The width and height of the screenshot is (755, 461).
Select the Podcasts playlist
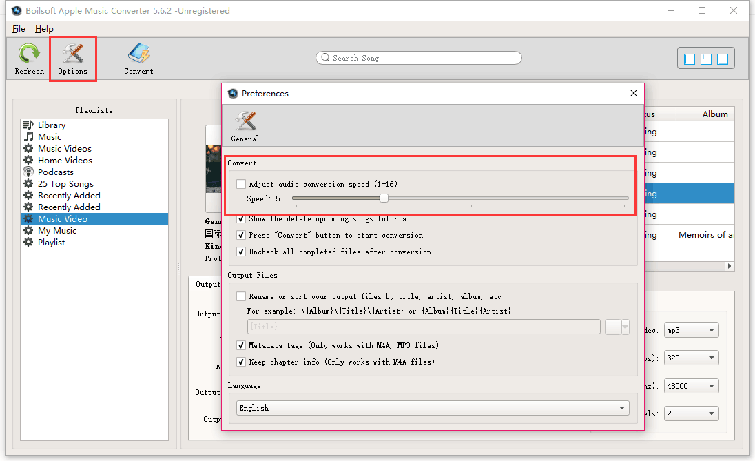pos(94,172)
